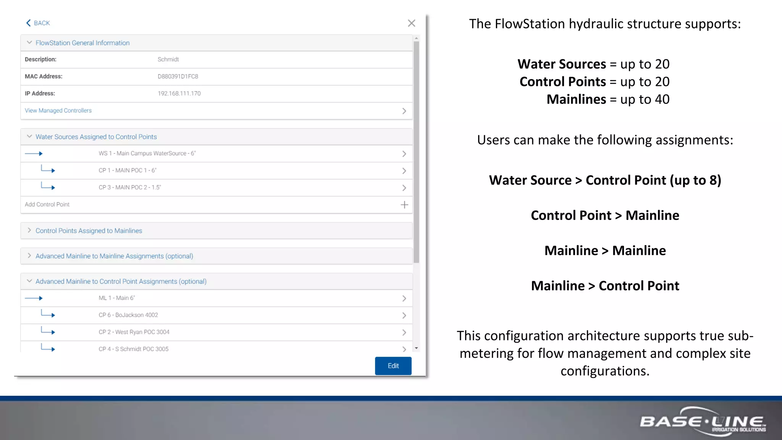Viewport: 782px width, 440px height.
Task: Open chevron for CP 2 West Ryan POC 3004
Action: (404, 333)
